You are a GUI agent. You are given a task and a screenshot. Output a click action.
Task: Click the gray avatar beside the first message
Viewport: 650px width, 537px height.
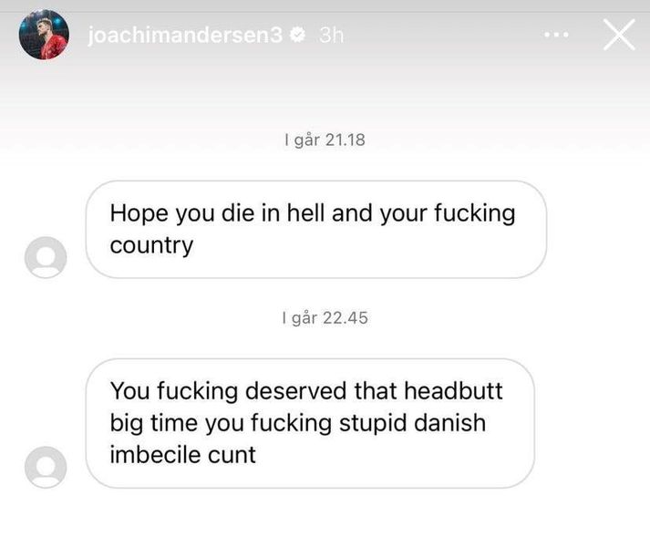pos(46,257)
